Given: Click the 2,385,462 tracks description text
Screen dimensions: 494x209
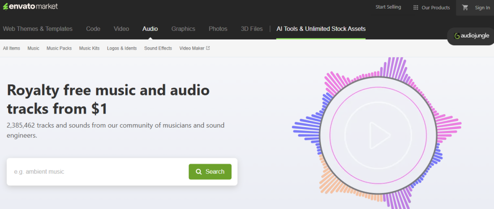Looking at the screenshot, I should [116, 131].
